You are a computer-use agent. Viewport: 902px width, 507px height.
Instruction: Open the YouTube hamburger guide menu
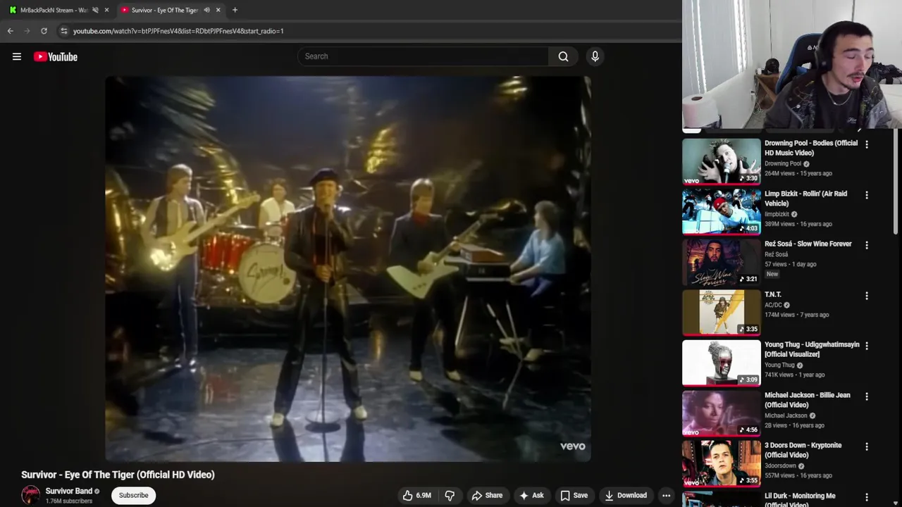(17, 56)
